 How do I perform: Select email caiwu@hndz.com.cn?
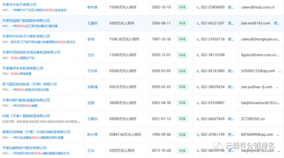[258, 7]
